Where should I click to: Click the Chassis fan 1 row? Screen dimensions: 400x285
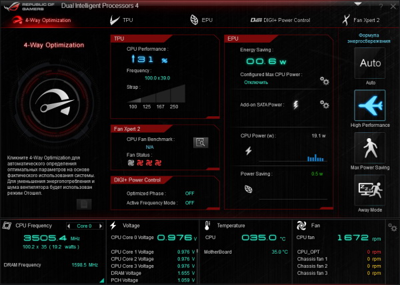coord(339,259)
